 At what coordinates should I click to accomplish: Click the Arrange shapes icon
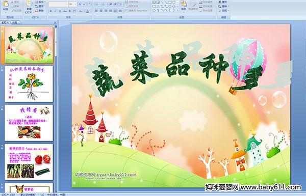184,4
